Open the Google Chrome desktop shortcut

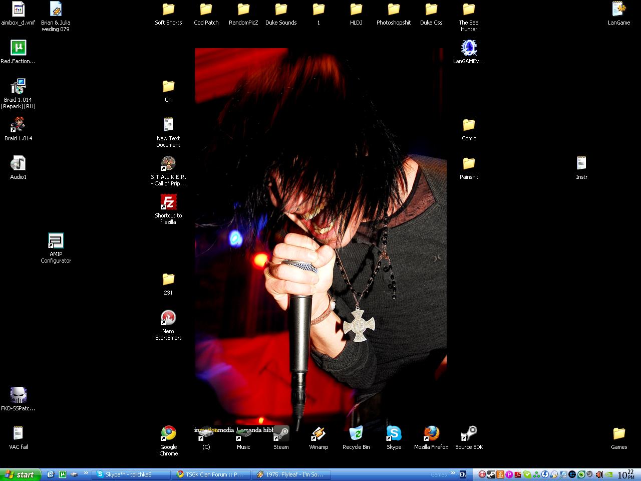pos(168,433)
